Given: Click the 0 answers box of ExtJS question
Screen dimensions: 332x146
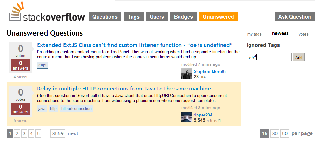Looking at the screenshot, I should pyautogui.click(x=21, y=65).
